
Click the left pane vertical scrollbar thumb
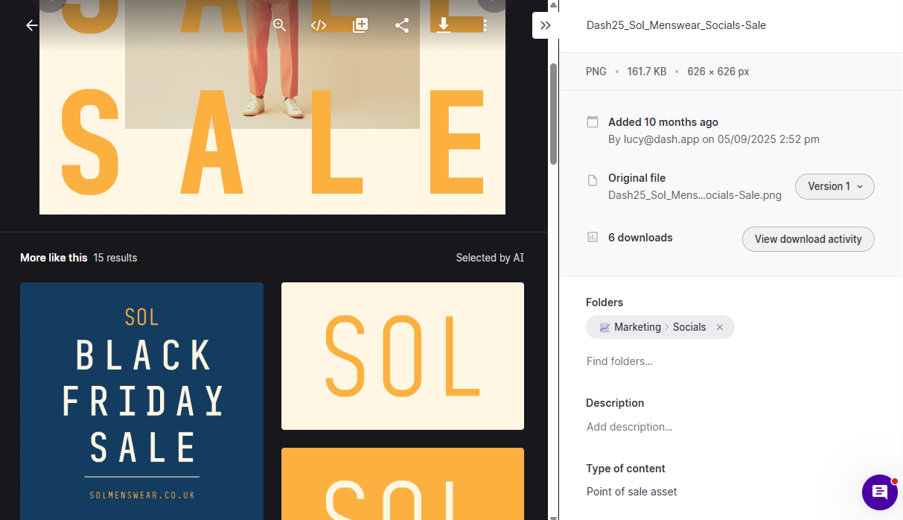(x=553, y=114)
